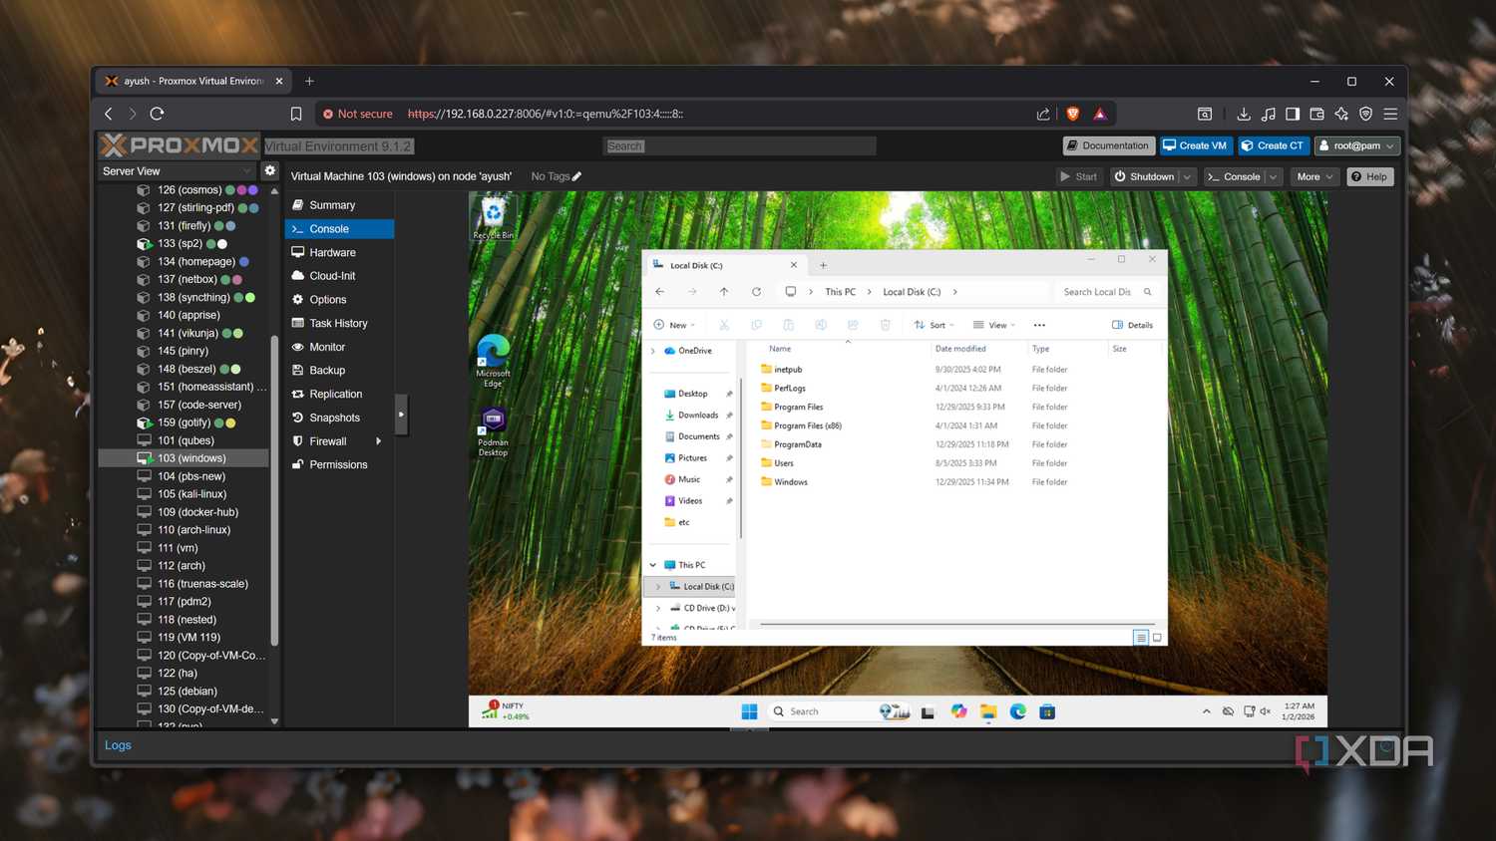Image resolution: width=1496 pixels, height=841 pixels.
Task: Click the Windows Start button in the VM taskbar
Action: point(750,711)
